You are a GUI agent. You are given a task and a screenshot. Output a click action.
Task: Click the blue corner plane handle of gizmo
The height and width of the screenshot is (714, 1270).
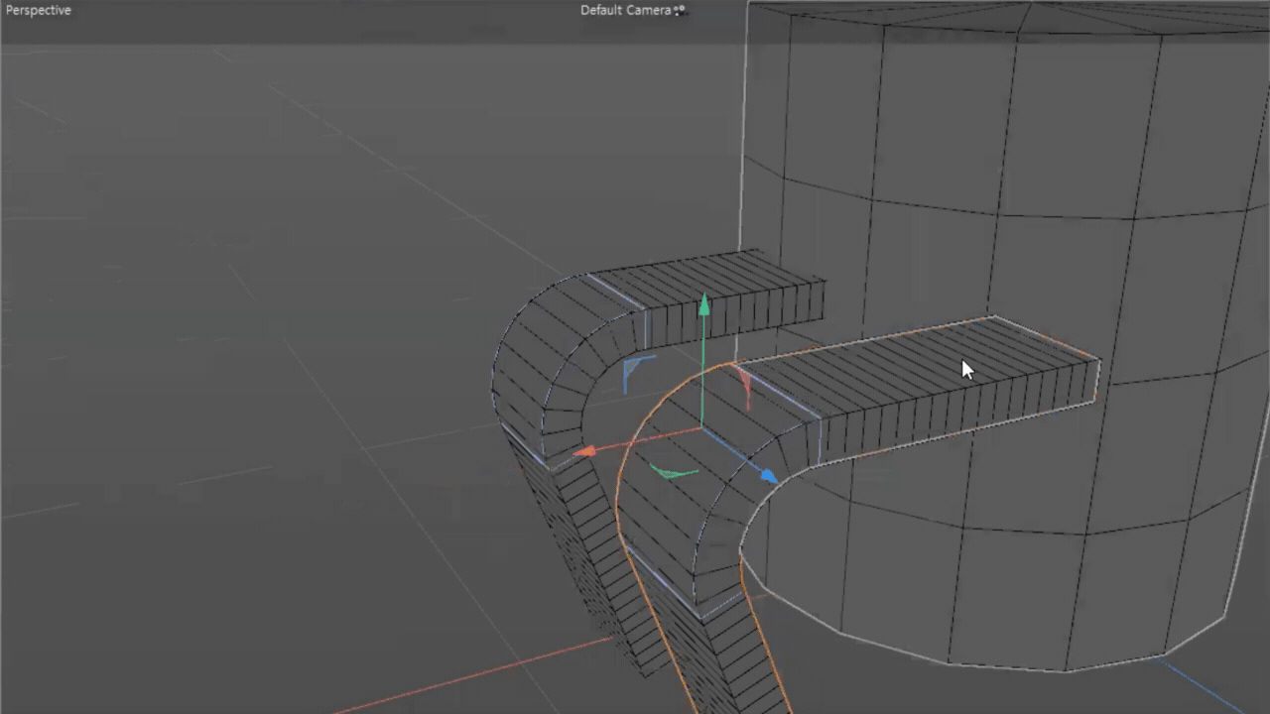click(635, 370)
